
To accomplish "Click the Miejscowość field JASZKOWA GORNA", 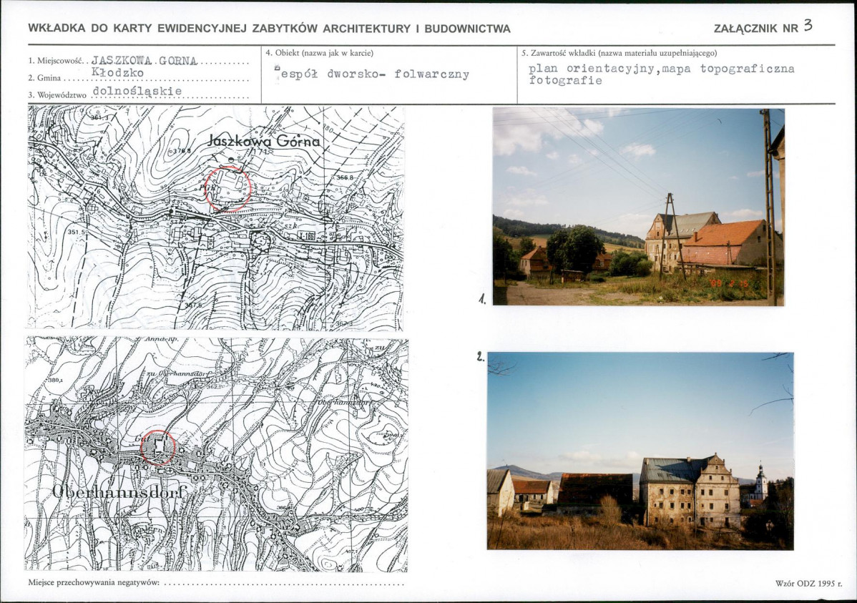I will pyautogui.click(x=145, y=61).
